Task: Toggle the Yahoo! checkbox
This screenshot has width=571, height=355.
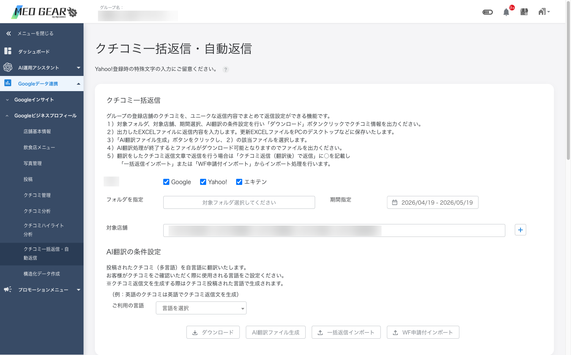Action: (x=203, y=182)
